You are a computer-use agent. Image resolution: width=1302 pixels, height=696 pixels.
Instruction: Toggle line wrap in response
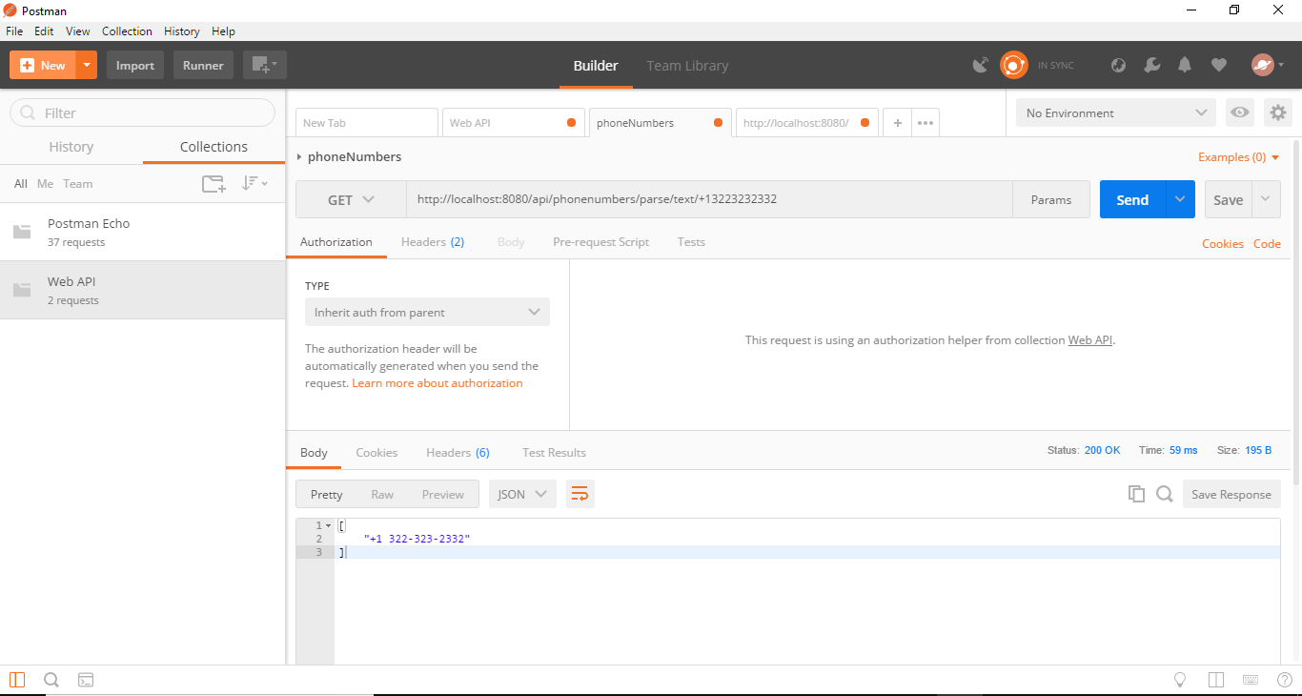coord(580,494)
